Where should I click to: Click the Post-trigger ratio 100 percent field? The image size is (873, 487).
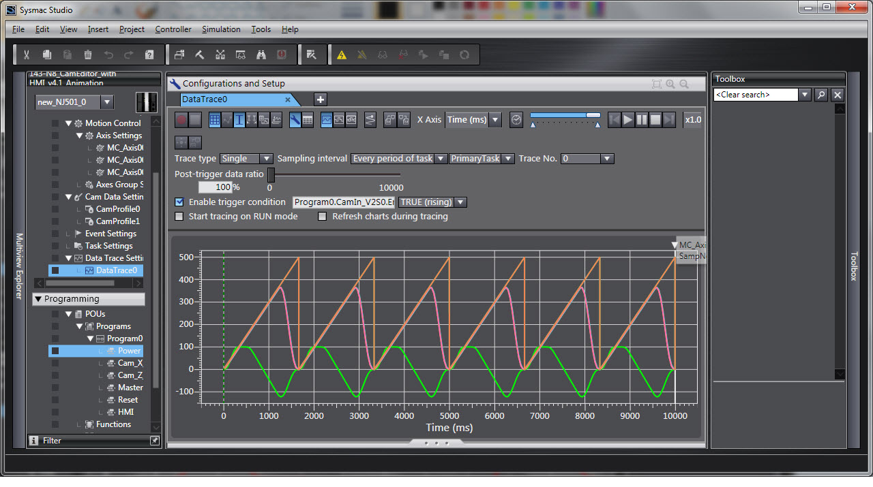click(x=215, y=187)
